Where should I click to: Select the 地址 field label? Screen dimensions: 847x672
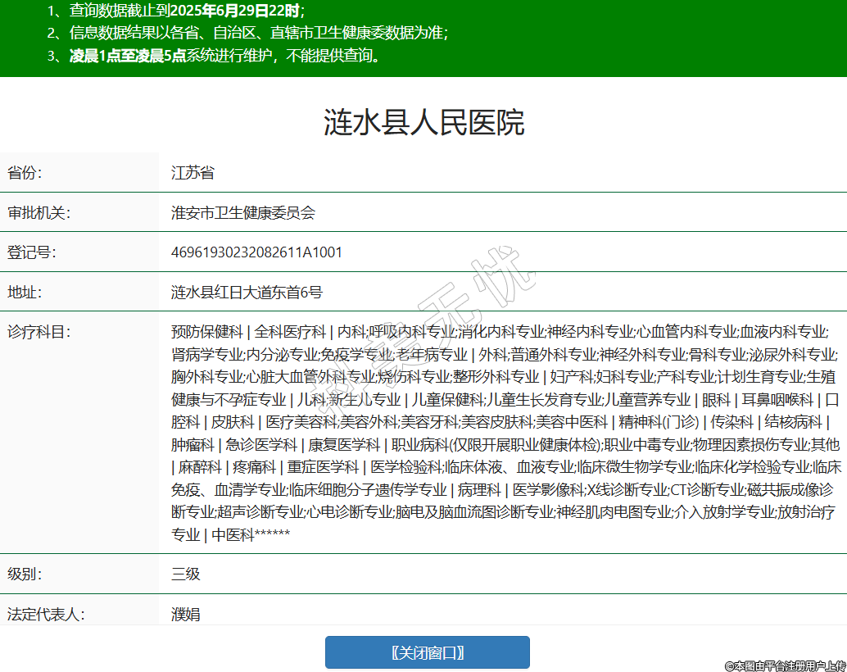click(25, 292)
